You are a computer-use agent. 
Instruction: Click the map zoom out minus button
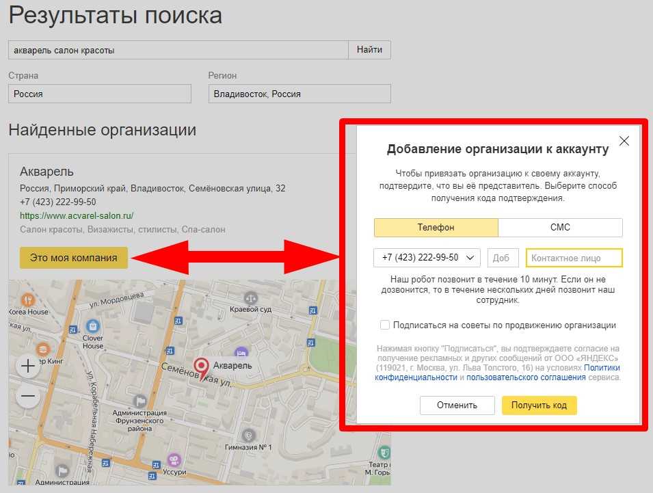(x=28, y=396)
